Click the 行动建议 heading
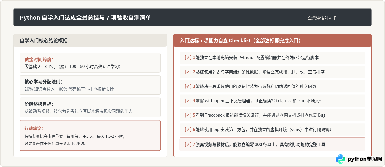This screenshot has height=167, width=385. tap(34, 128)
